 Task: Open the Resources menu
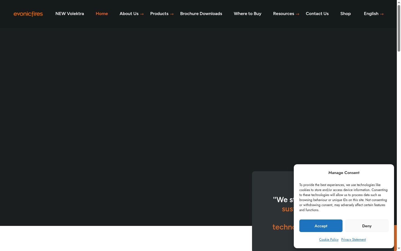click(x=283, y=14)
